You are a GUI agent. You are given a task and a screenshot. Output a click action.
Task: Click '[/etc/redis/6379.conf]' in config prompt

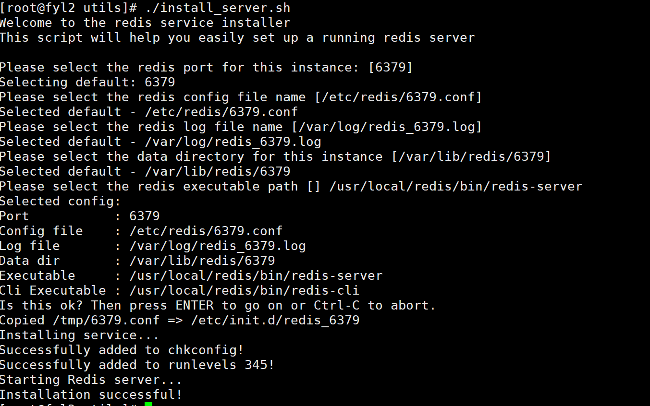coord(398,97)
